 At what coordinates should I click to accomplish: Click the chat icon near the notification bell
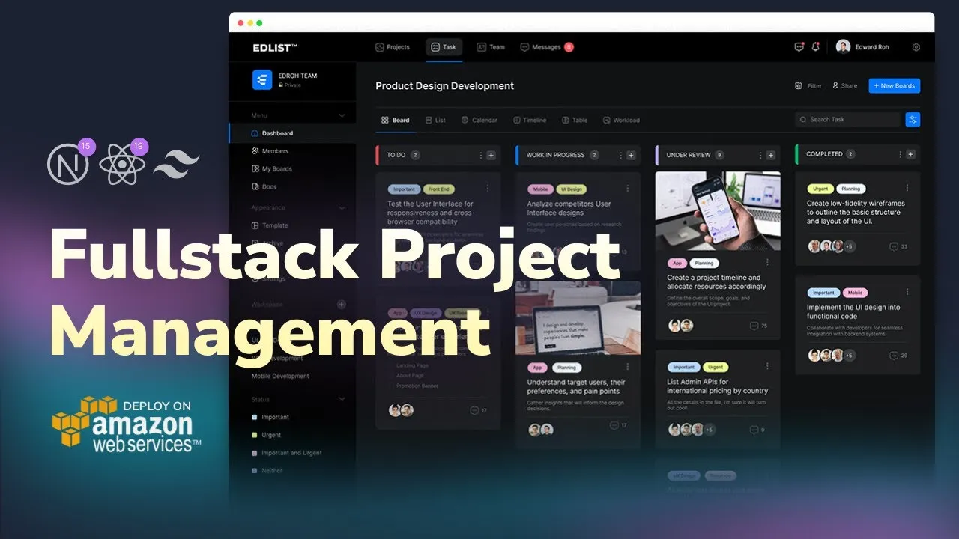click(x=799, y=47)
